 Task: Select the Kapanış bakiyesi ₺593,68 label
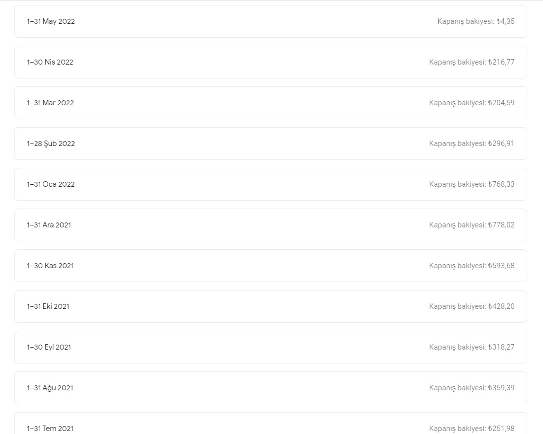(x=471, y=266)
